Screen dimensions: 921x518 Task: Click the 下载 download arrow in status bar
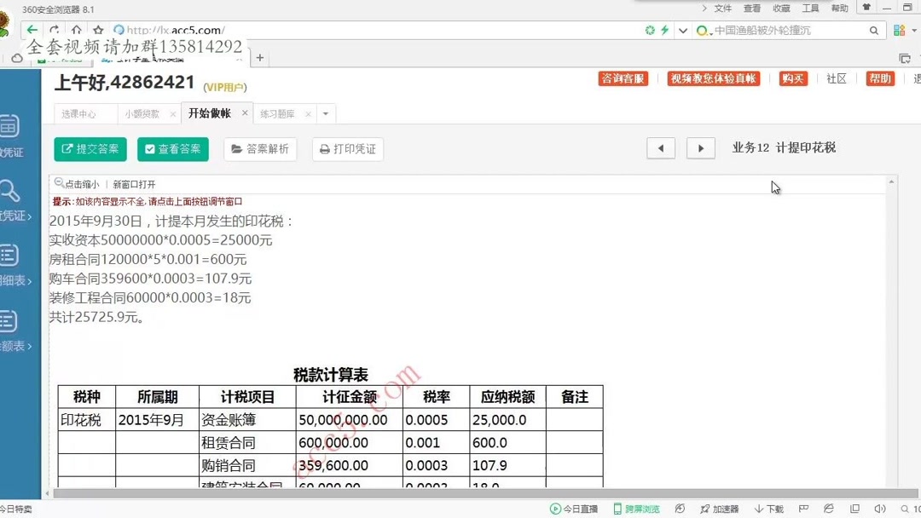pyautogui.click(x=768, y=509)
